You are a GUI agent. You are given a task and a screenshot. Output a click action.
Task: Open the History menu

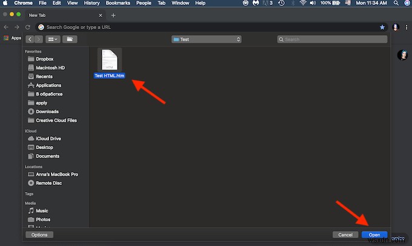click(x=91, y=3)
